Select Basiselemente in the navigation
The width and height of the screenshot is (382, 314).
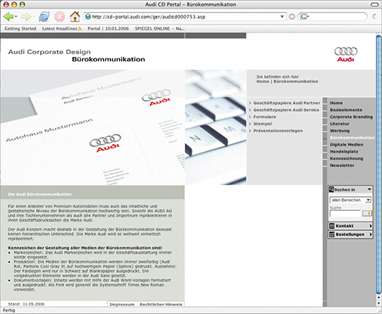point(346,110)
